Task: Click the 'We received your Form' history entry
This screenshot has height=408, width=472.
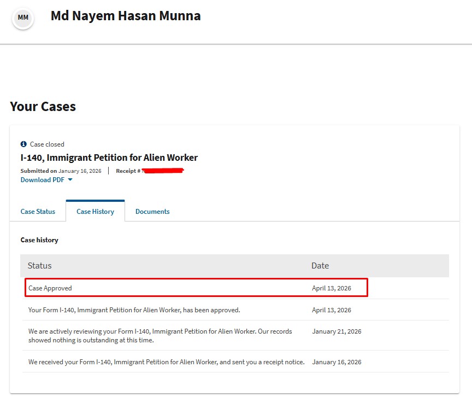Action: point(166,362)
